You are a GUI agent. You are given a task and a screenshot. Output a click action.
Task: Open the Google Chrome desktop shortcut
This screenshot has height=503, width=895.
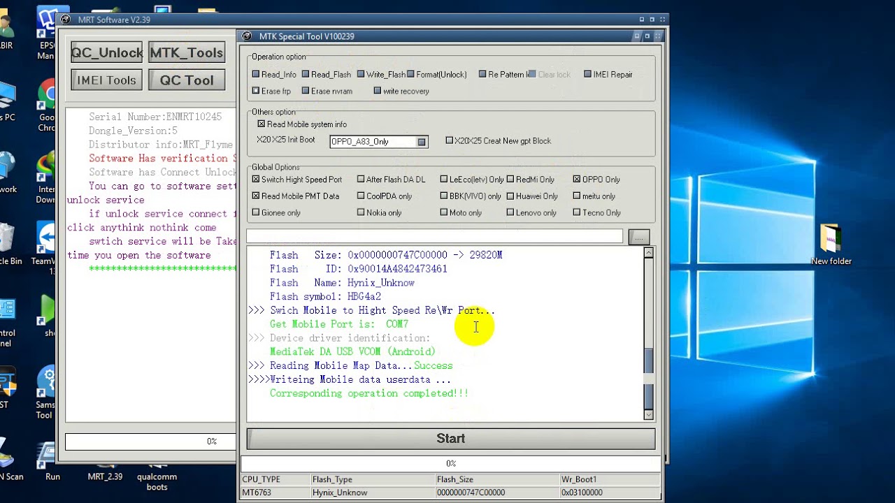47,105
